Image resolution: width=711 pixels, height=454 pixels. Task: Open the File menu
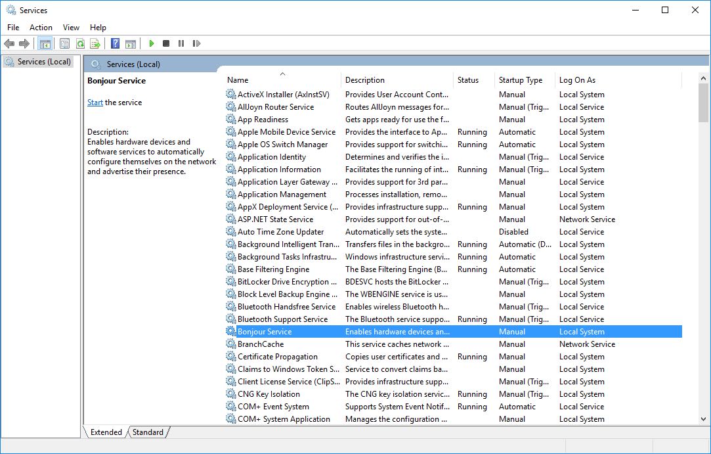tap(13, 28)
